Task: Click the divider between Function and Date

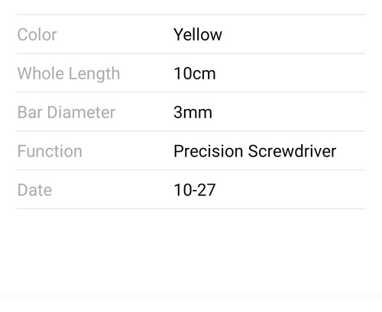Action: pos(191,170)
